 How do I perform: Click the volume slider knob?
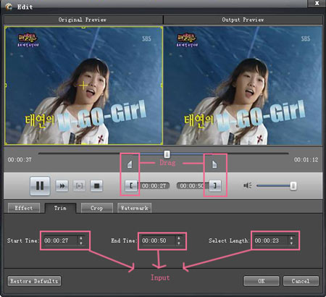click(293, 185)
